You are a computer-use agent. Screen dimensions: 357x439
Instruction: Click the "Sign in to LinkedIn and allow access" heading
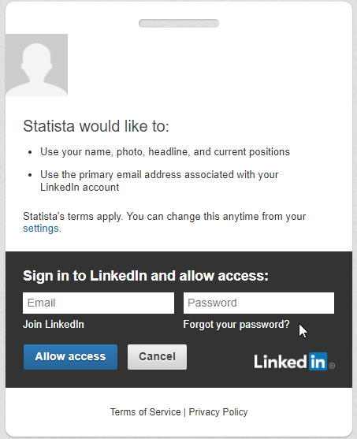(146, 276)
